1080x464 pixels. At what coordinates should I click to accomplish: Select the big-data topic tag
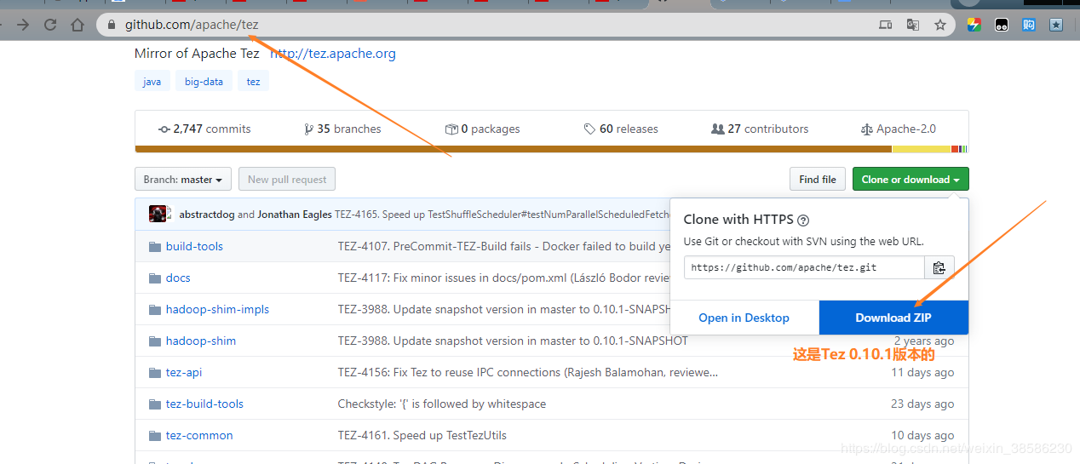[x=204, y=82]
